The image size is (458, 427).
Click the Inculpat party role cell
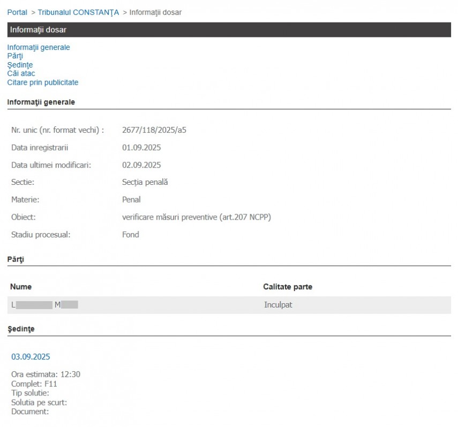[278, 305]
